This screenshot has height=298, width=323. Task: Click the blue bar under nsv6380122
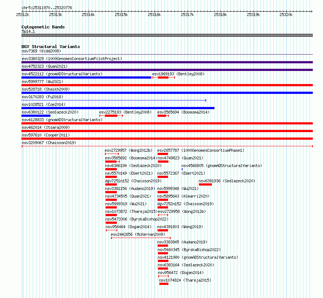point(36,116)
